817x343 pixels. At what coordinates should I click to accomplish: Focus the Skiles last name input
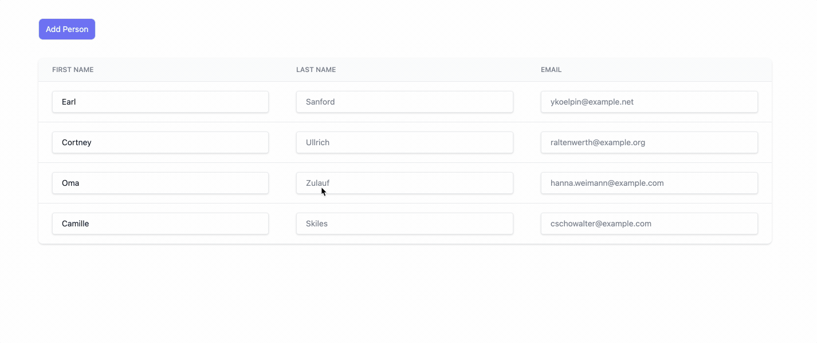click(x=404, y=224)
